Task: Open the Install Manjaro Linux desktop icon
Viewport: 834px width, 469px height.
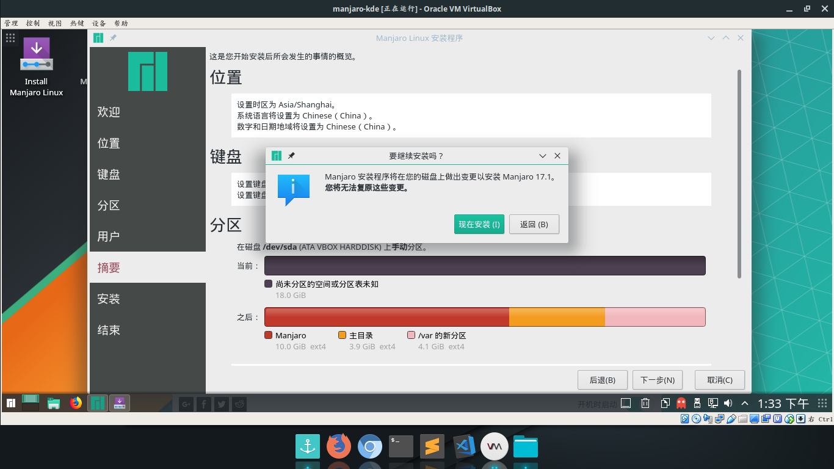Action: pos(37,67)
